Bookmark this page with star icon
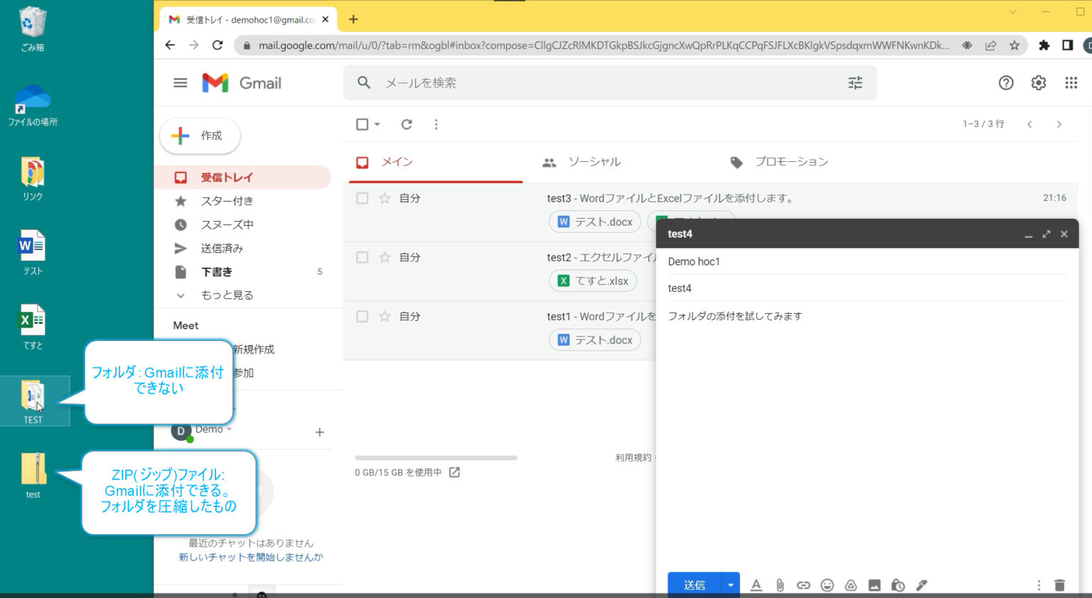 1015,45
